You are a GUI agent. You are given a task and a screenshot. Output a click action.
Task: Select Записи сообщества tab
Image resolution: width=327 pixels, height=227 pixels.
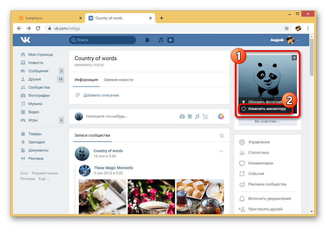92,136
